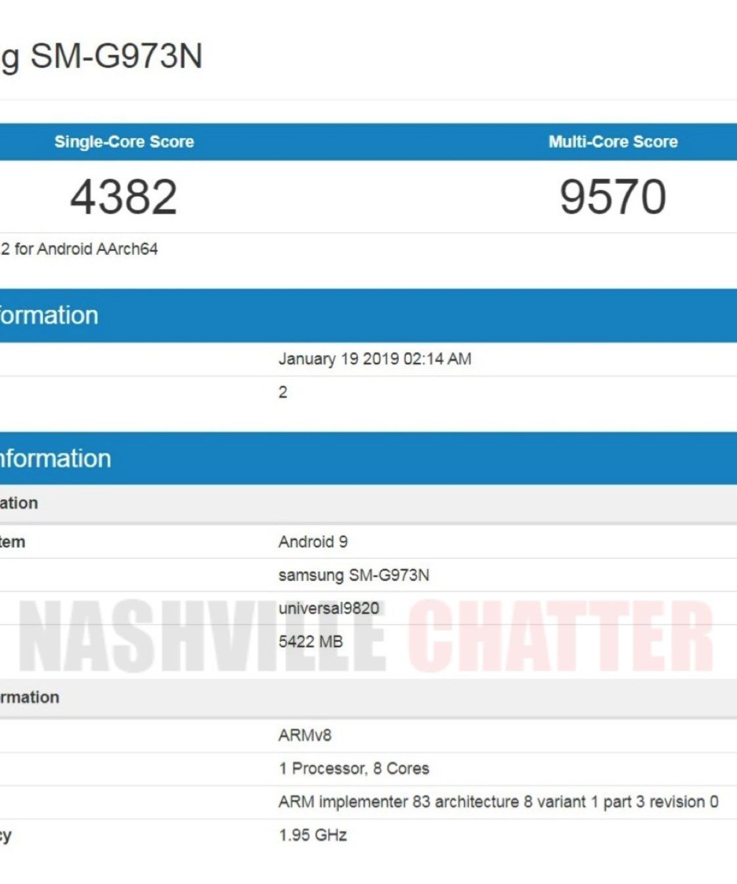Image resolution: width=737 pixels, height=884 pixels.
Task: Click the ARM implementer 83 identifier row
Action: [498, 802]
